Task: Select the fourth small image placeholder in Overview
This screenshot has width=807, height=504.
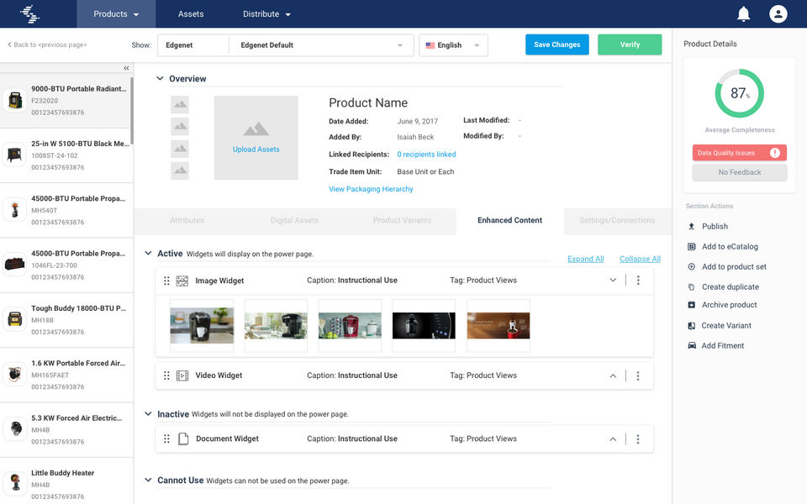Action: [180, 171]
